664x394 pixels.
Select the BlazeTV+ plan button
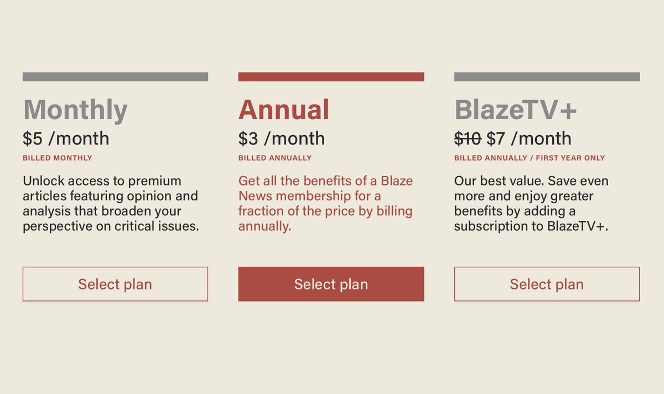tap(547, 284)
